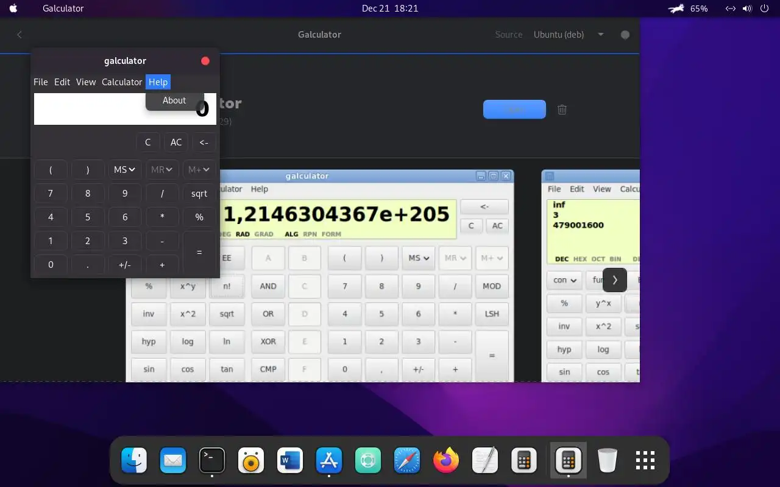Click the multiply key

(162, 217)
